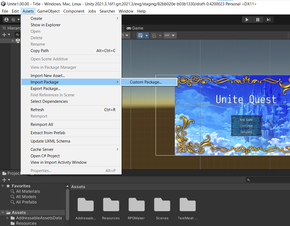Open the Component menu
Screen dimensions: 290x226
[x=74, y=11]
